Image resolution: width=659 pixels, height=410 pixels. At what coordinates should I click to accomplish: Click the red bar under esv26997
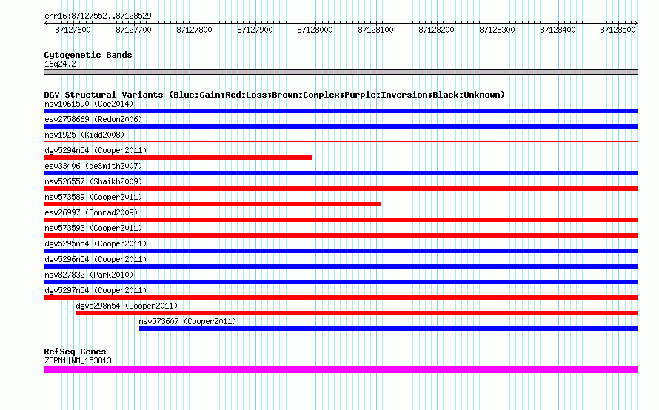coord(341,220)
